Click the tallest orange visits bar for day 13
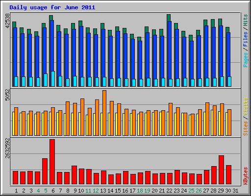251x196 pixels. click(104, 113)
